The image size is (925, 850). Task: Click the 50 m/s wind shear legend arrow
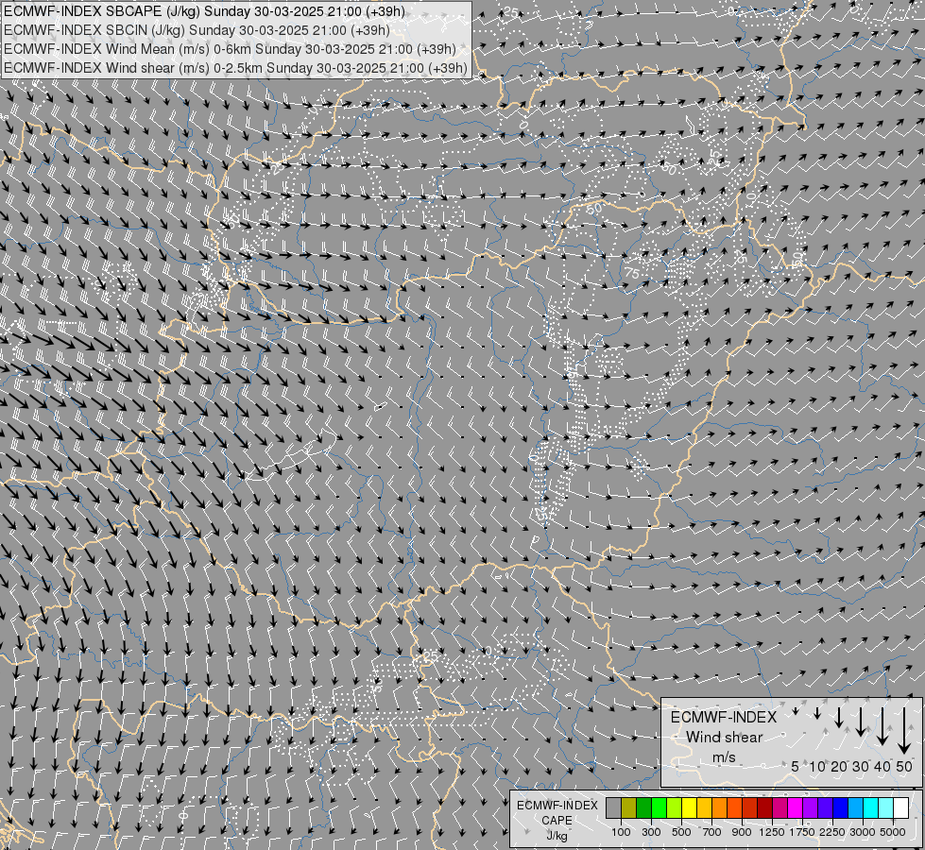pos(904,731)
